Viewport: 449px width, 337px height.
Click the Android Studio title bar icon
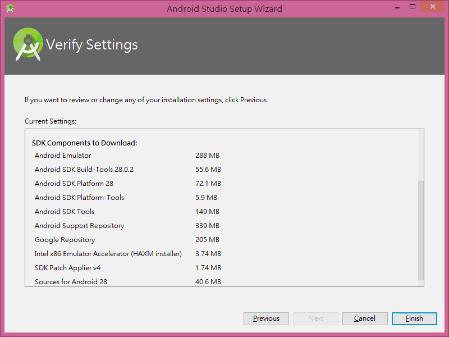click(10, 8)
